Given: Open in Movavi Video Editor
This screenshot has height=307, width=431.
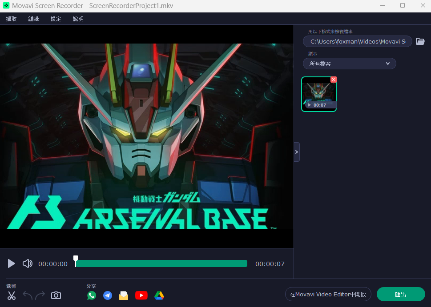Looking at the screenshot, I should [328, 295].
